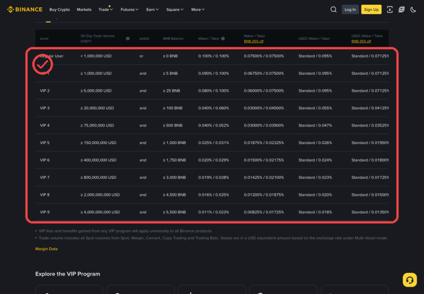Click the 'Standard / 0.055%' USDC fee cell
Image resolution: width=424 pixels, height=294 pixels.
click(315, 108)
